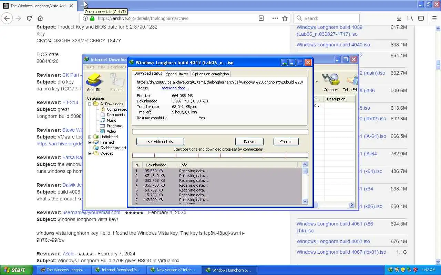Click the page vertical scrollbar thumb
Viewport: 441px width, 275px height.
[438, 65]
